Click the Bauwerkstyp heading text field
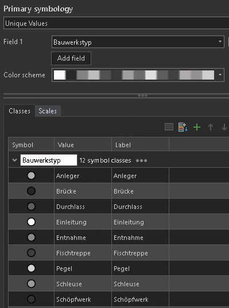 (x=49, y=160)
